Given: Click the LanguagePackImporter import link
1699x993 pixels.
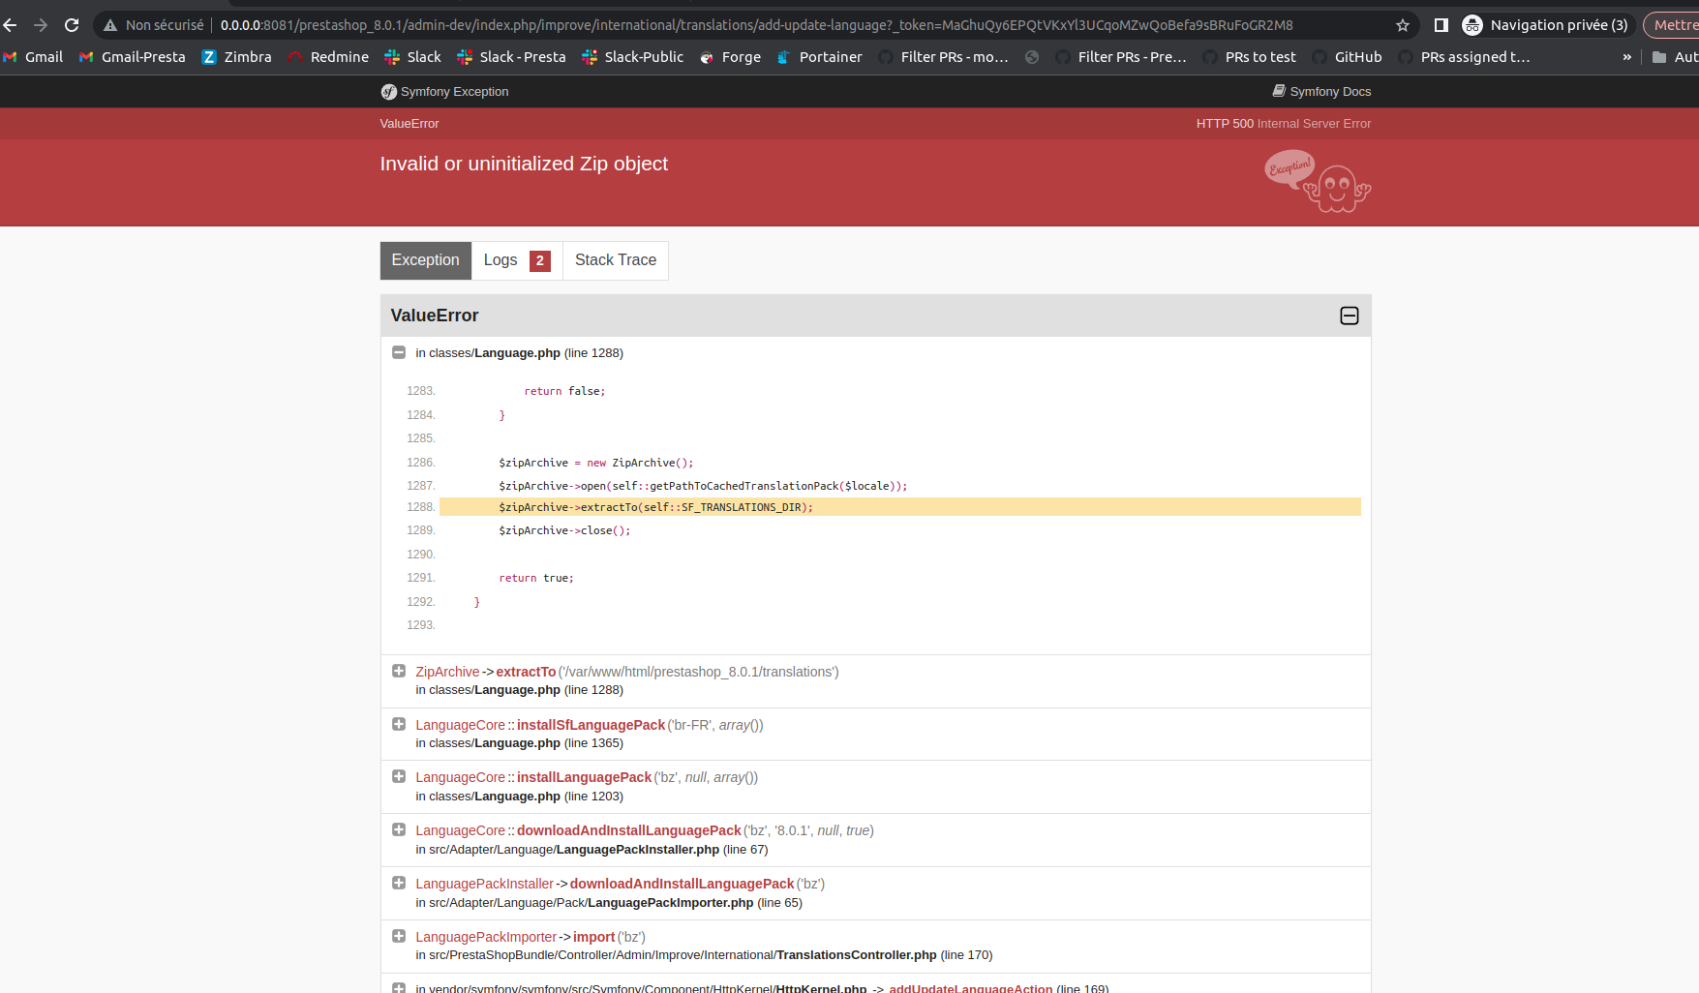Looking at the screenshot, I should (x=593, y=936).
